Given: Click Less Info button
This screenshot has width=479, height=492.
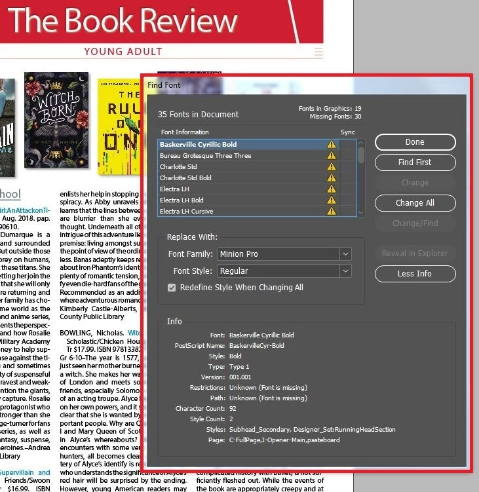Looking at the screenshot, I should pos(415,274).
